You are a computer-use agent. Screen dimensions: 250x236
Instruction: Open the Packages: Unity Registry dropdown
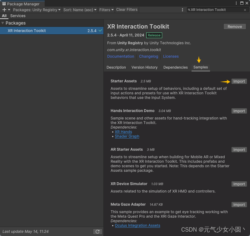click(x=37, y=10)
